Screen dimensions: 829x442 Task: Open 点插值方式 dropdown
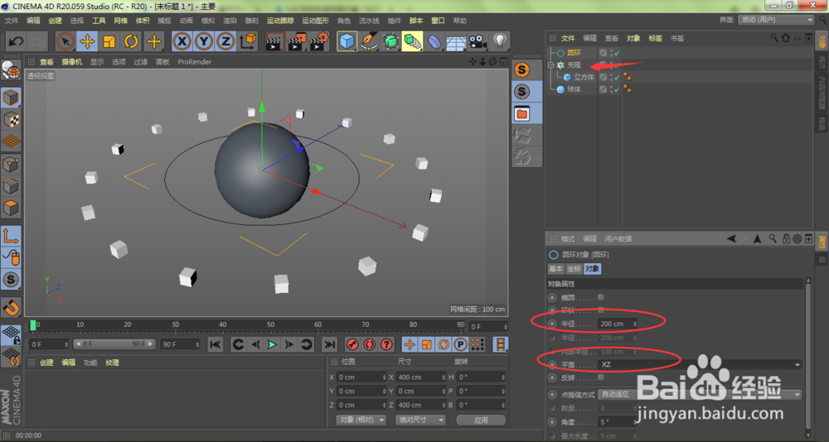click(700, 395)
